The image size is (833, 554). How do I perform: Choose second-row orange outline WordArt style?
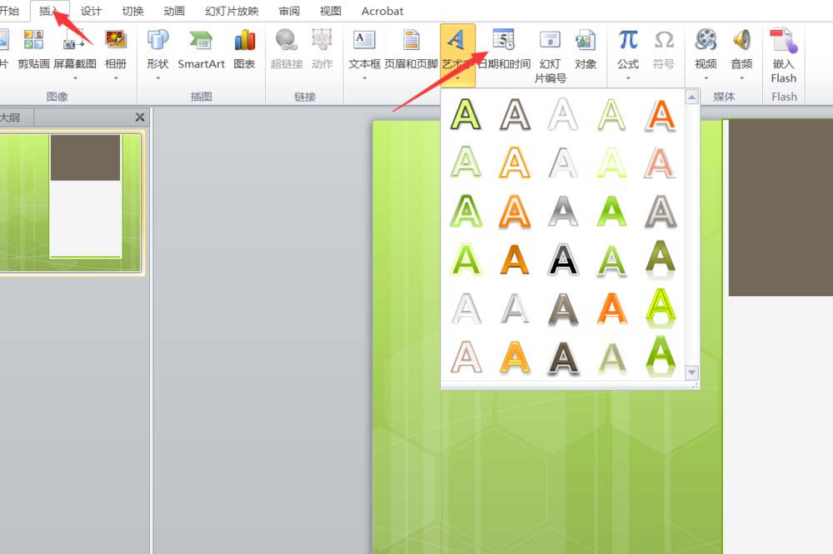pyautogui.click(x=514, y=162)
